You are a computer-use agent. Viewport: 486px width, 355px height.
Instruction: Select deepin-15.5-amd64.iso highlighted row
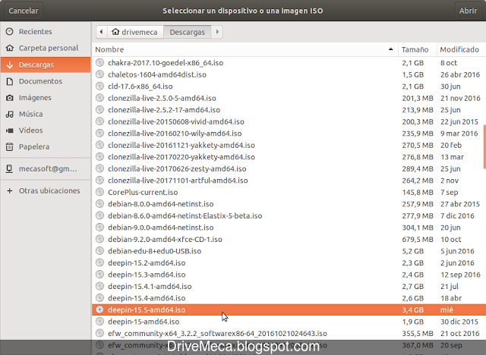click(x=289, y=309)
